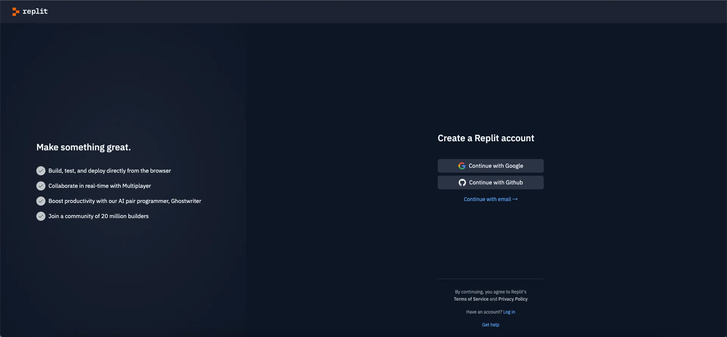
Task: Click the arrow beside Continue with email
Action: (x=515, y=199)
